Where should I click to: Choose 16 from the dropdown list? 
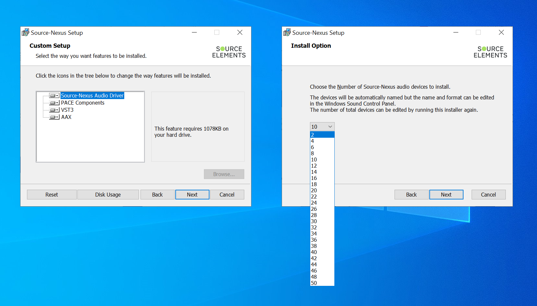coord(322,178)
